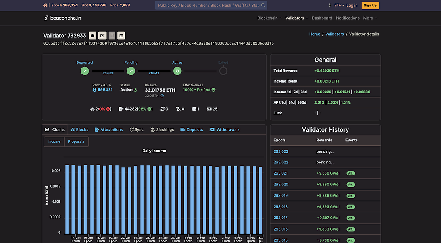Select the Income chart toggle
Viewport: 441px width, 243px height.
54,141
